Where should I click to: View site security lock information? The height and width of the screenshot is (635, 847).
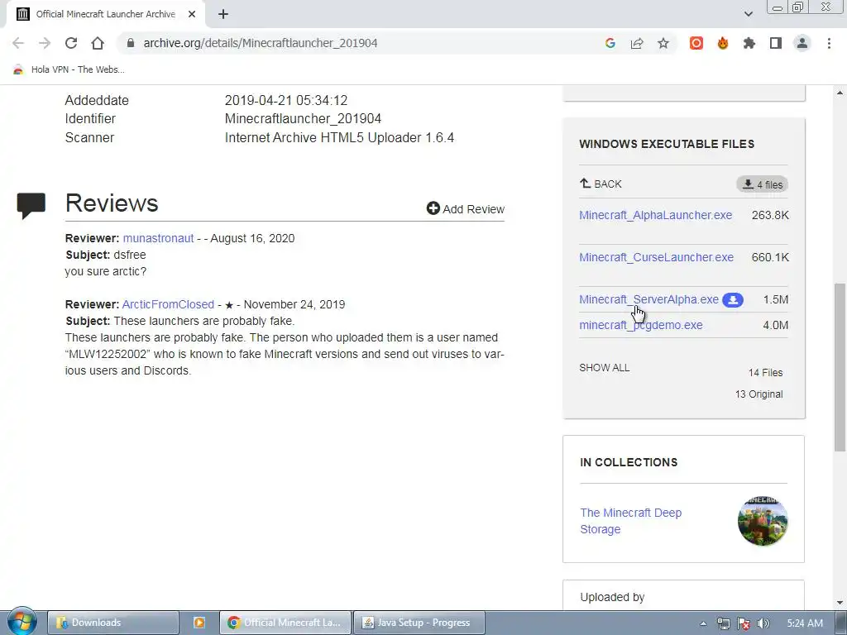point(130,43)
